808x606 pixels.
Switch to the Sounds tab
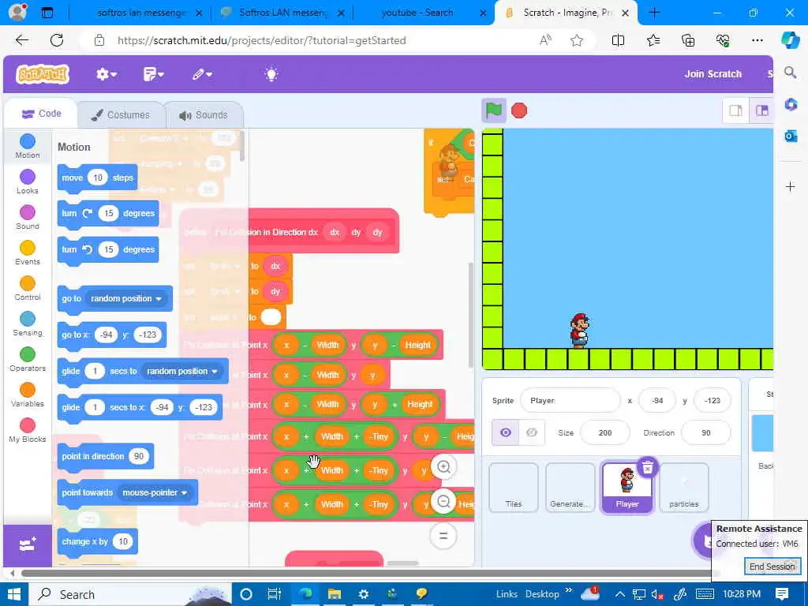[x=204, y=115]
